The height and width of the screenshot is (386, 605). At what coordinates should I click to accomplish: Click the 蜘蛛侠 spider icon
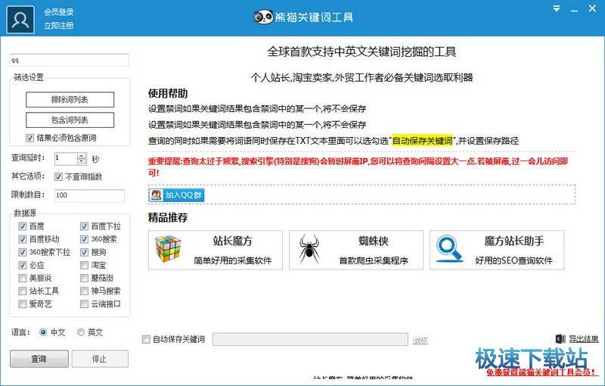[x=310, y=250]
